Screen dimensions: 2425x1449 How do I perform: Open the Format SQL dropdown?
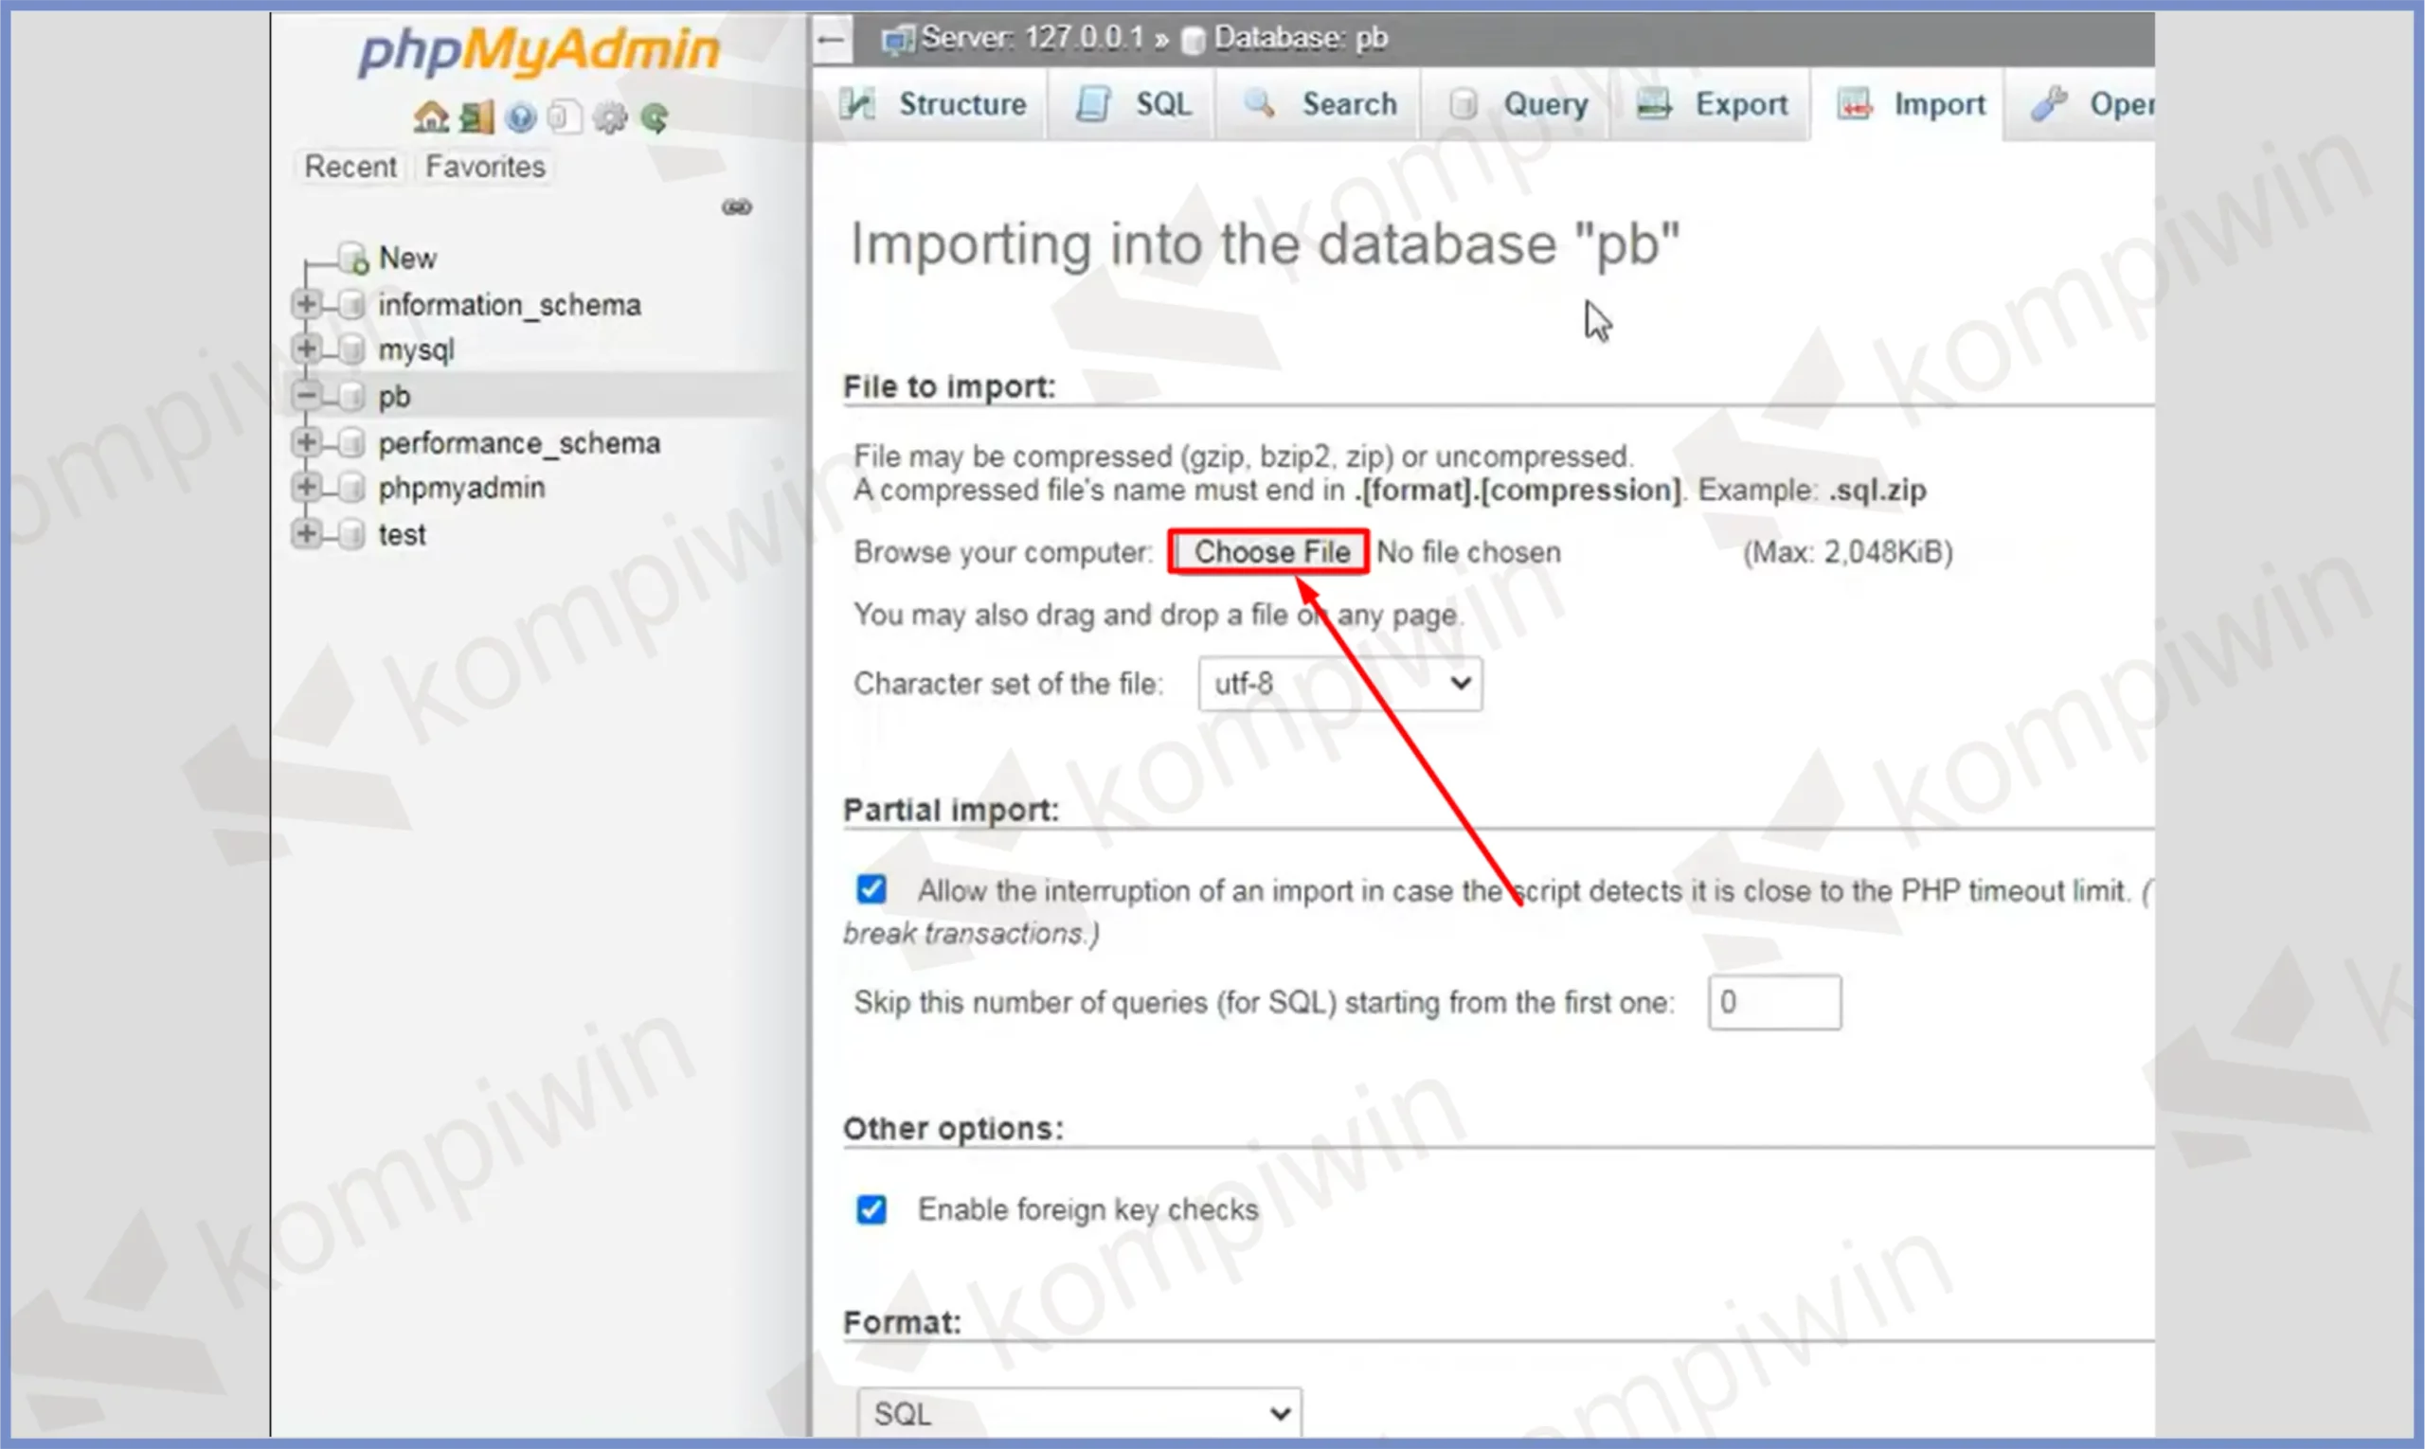pos(1078,1413)
